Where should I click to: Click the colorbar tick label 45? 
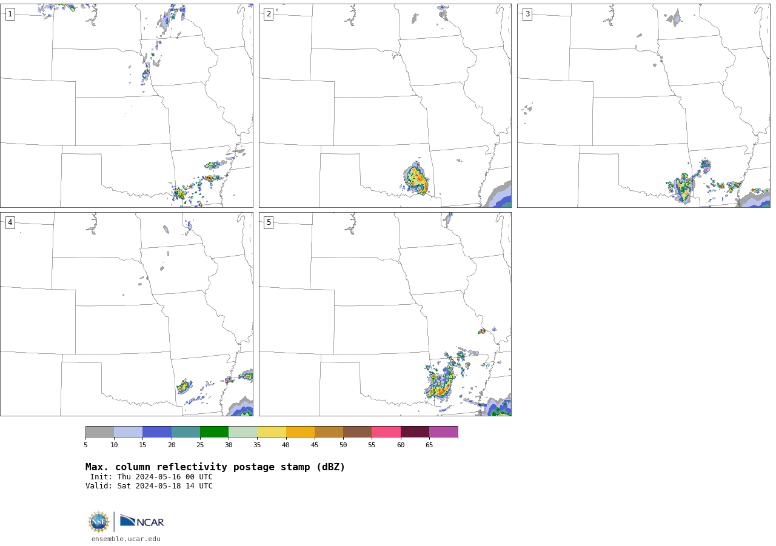315,445
